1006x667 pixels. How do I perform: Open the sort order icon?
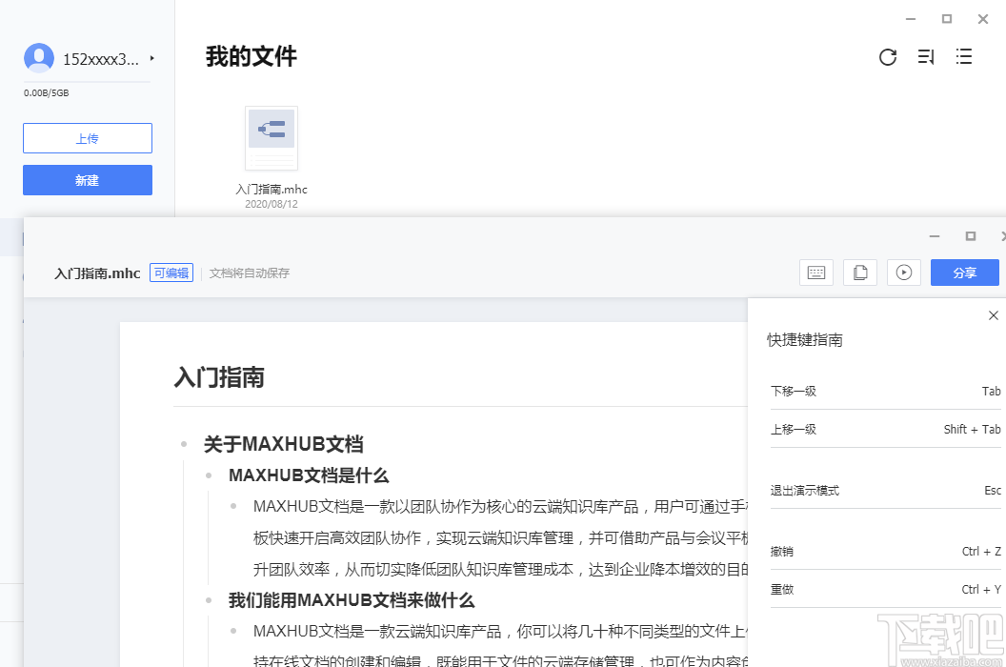(925, 57)
